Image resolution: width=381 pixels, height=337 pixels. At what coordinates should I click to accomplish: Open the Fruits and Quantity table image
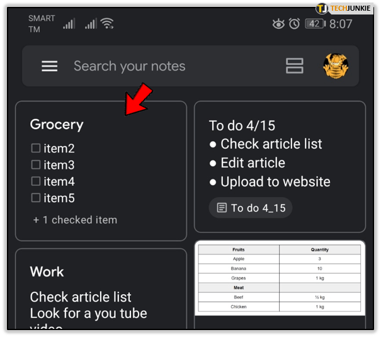pos(280,278)
